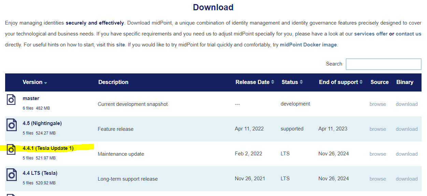Sort by Release Date arrows

click(x=273, y=82)
